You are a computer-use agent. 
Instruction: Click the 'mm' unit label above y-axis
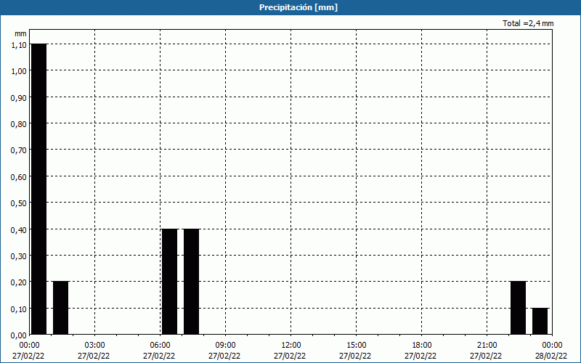[20, 33]
